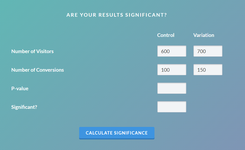Click the Variation Number of Conversions field
Viewport: 245px width, 150px height.
click(208, 70)
